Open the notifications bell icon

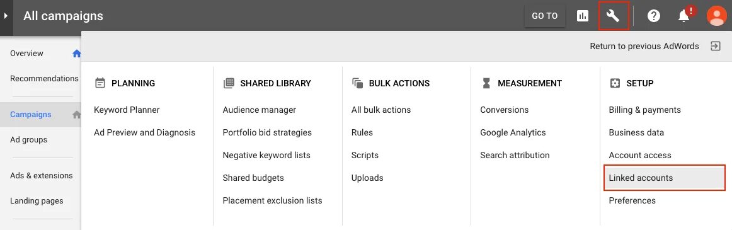pos(684,16)
